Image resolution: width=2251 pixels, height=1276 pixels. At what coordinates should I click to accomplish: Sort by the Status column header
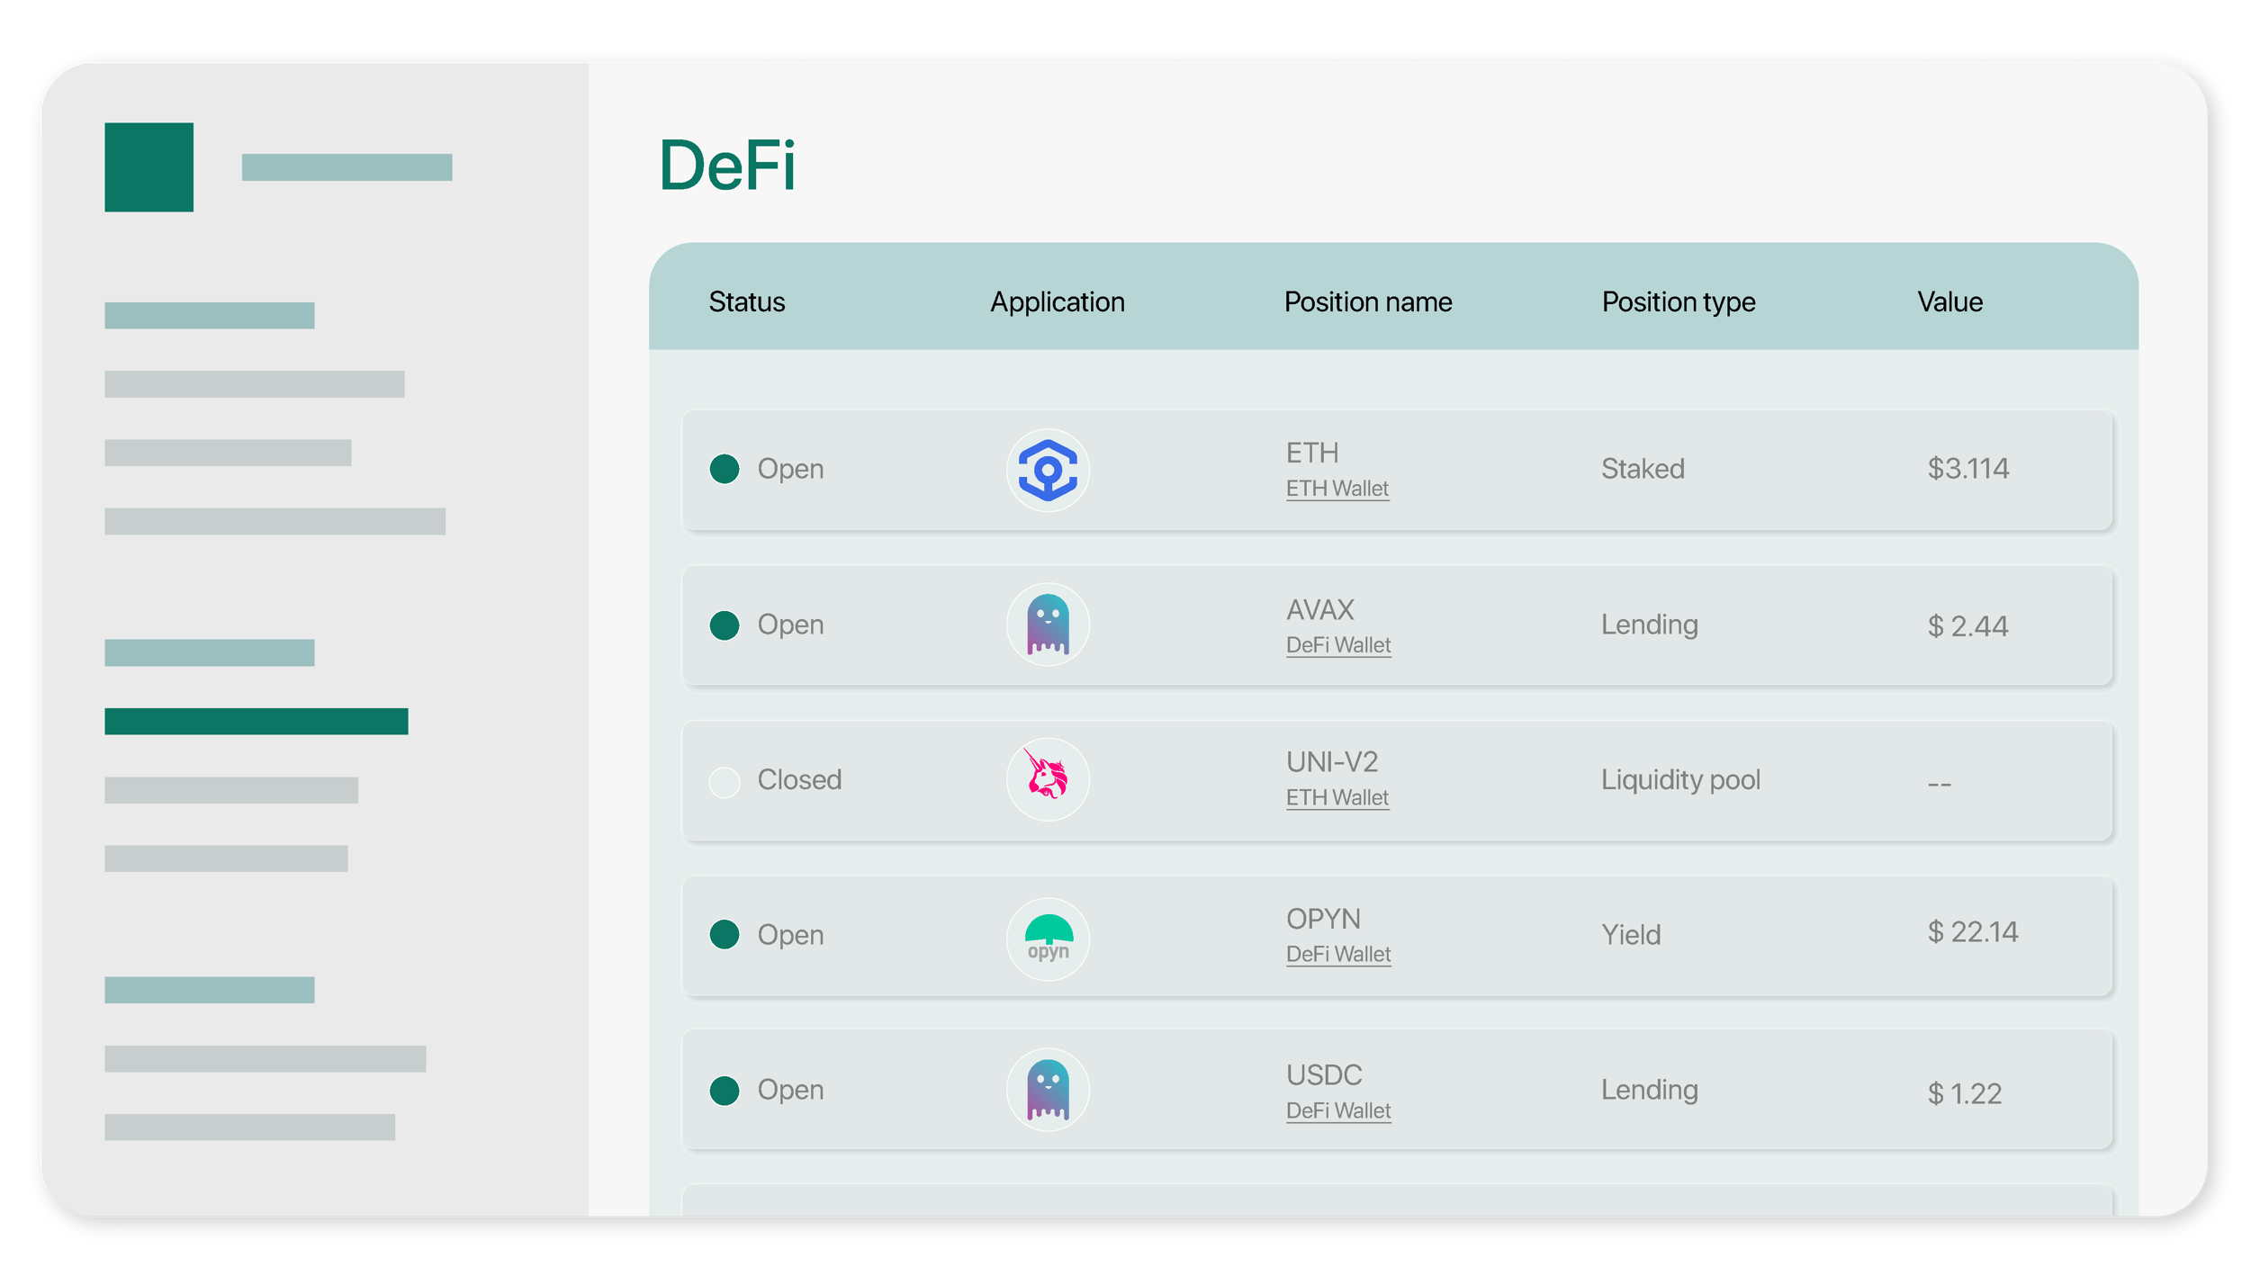click(x=747, y=302)
